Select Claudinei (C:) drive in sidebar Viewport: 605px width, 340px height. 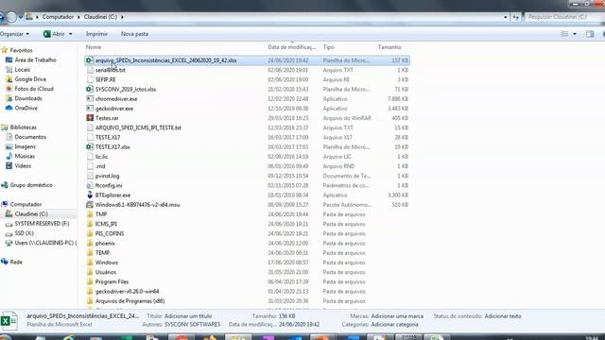click(31, 214)
